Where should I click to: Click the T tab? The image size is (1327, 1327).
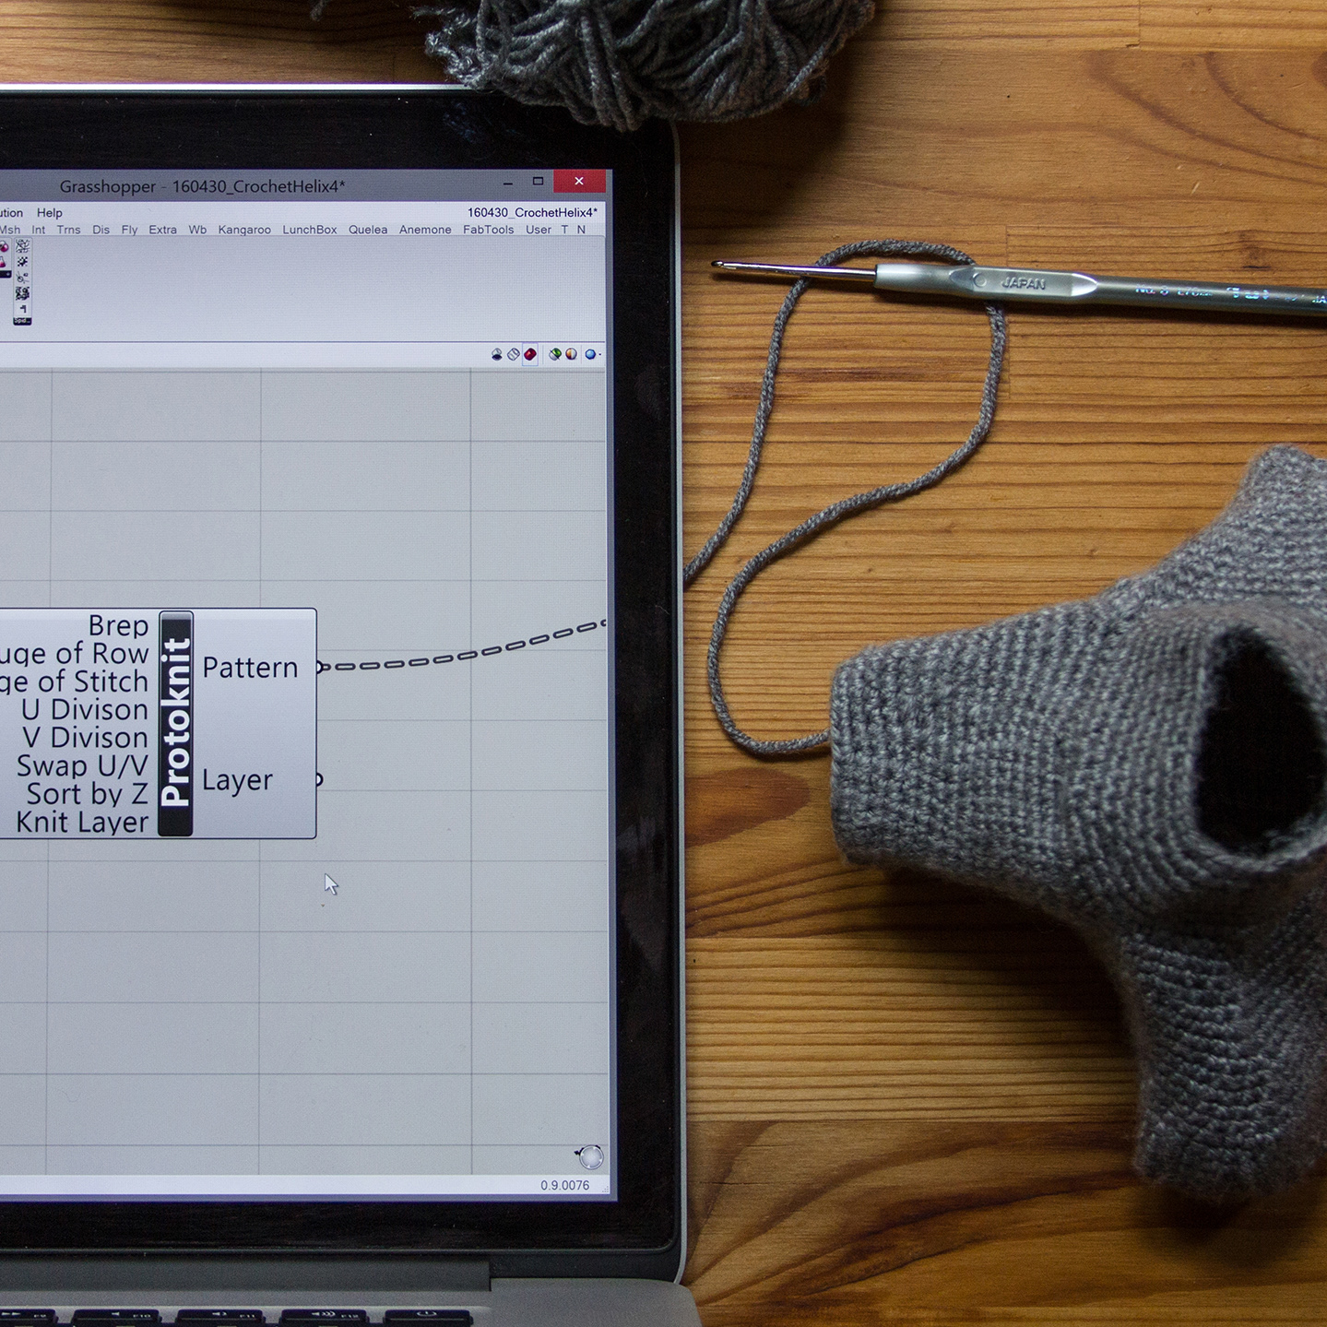(564, 230)
